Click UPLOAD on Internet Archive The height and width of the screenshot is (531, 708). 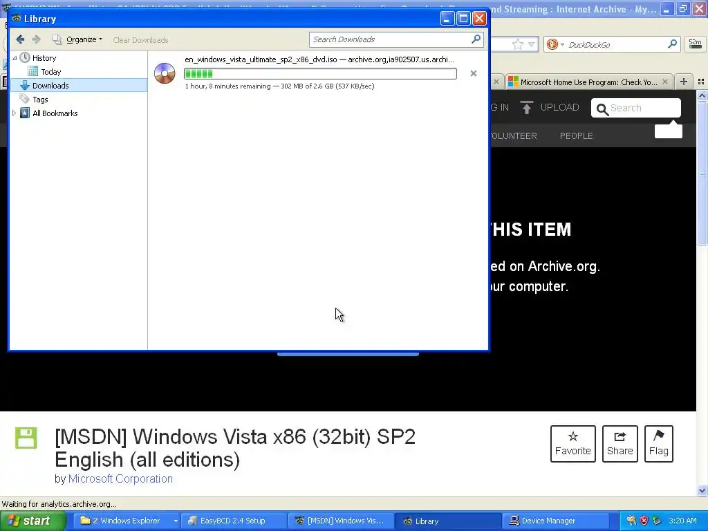(559, 107)
